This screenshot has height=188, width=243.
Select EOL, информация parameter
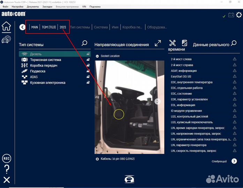click(183, 105)
